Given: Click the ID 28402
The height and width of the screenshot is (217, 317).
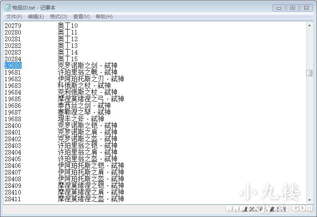Looking at the screenshot, I should point(13,139).
